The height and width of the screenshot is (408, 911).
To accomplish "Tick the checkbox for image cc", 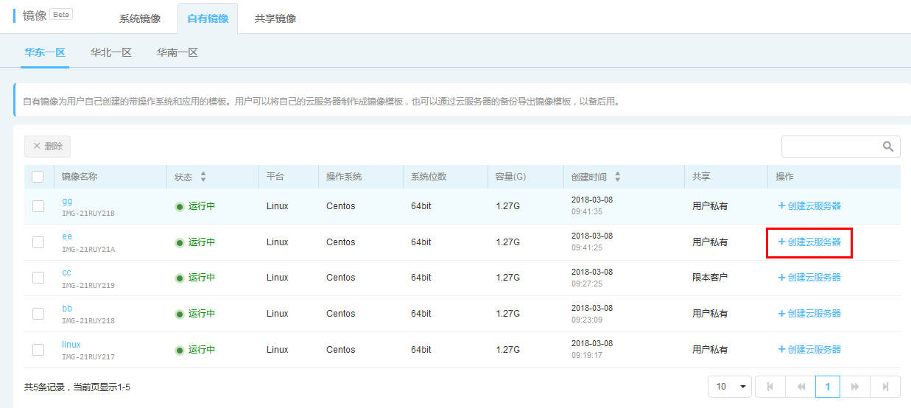I will (x=38, y=278).
